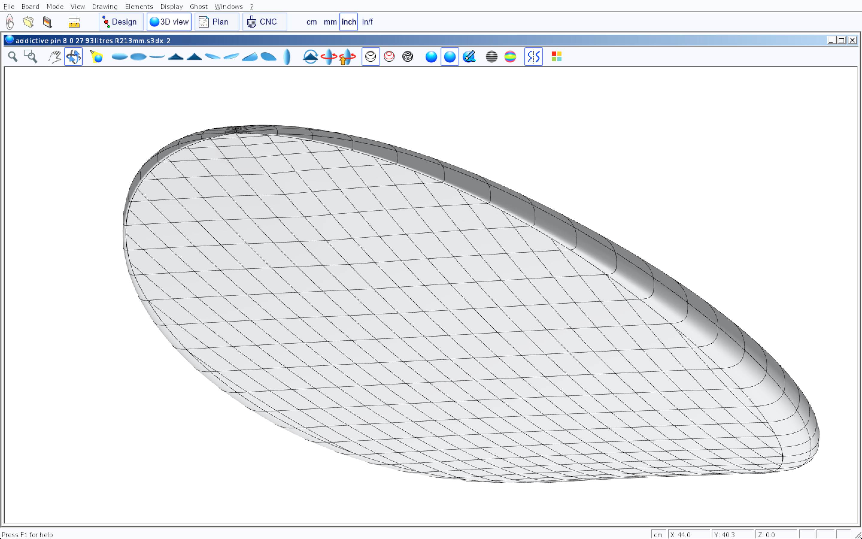Click the striped gray sphere rendering icon
The image size is (862, 539).
[491, 57]
